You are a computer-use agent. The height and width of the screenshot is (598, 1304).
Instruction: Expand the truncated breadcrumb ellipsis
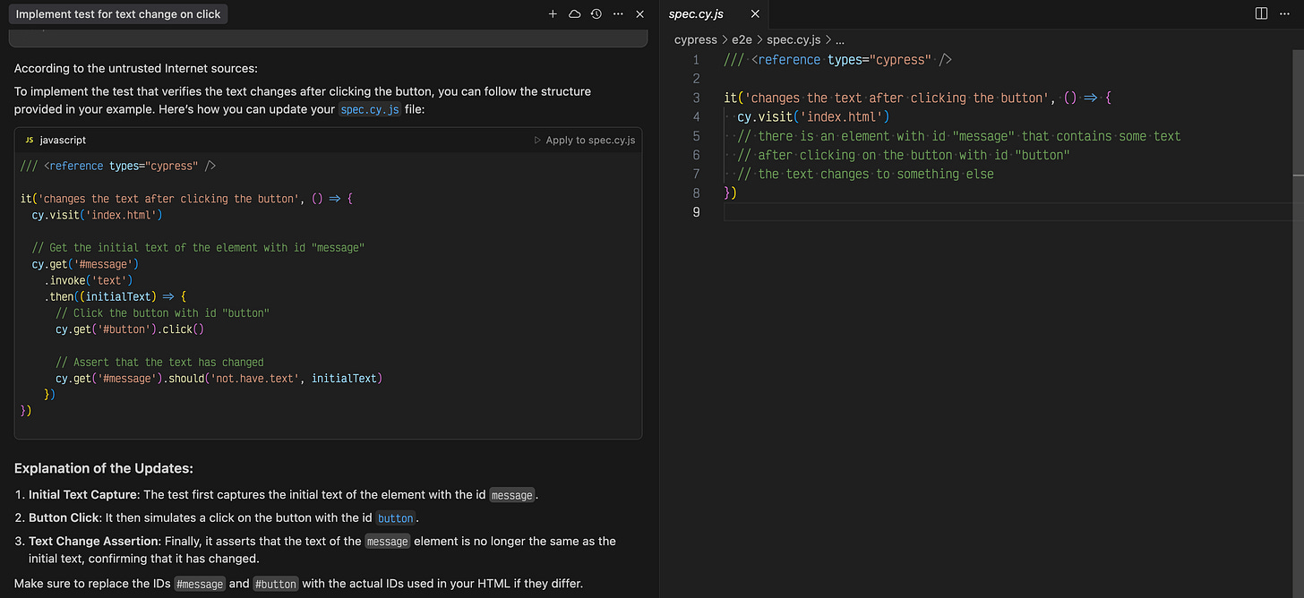837,39
